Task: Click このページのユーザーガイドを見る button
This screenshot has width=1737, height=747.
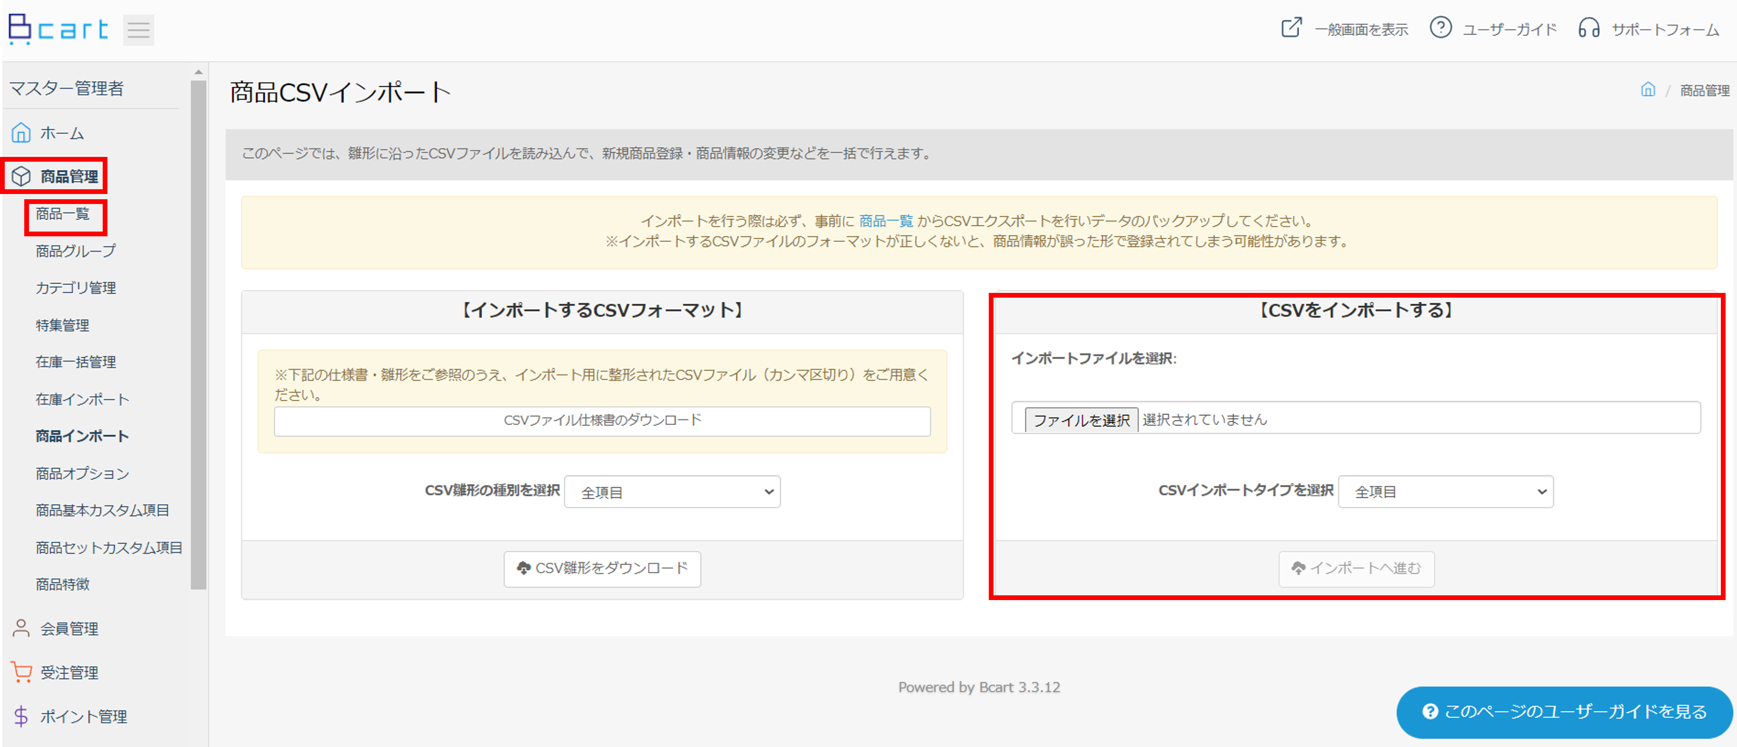Action: tap(1564, 712)
